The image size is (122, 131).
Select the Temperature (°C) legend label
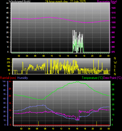[x=92, y=78]
